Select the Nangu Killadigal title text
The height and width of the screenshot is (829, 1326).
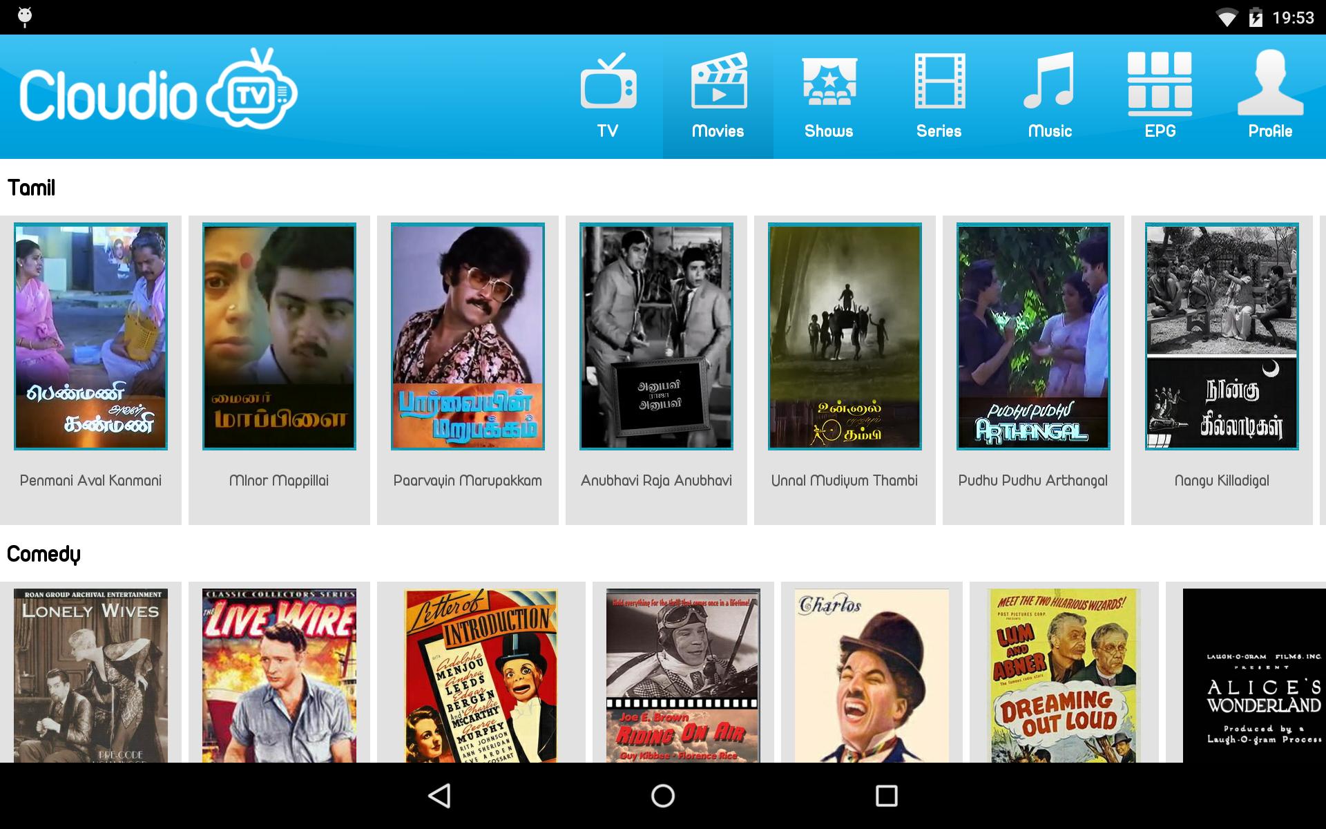(1222, 481)
